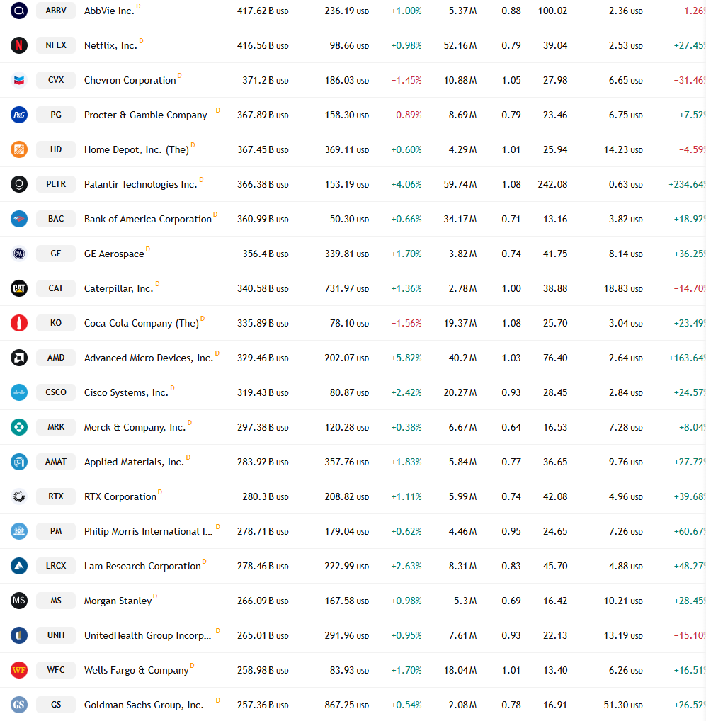Click Bank of America volume 34.17 M
The height and width of the screenshot is (721, 706).
pyautogui.click(x=460, y=219)
